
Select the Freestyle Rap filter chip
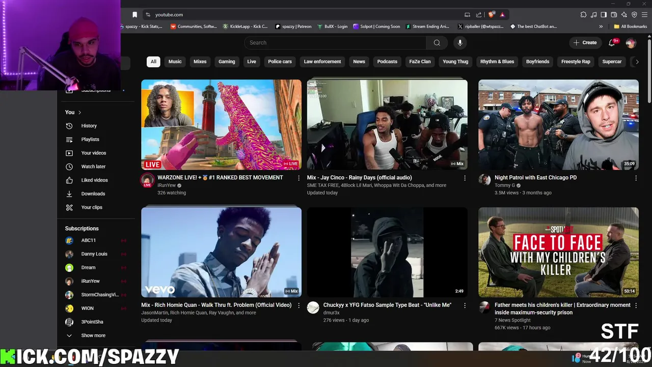pyautogui.click(x=576, y=62)
